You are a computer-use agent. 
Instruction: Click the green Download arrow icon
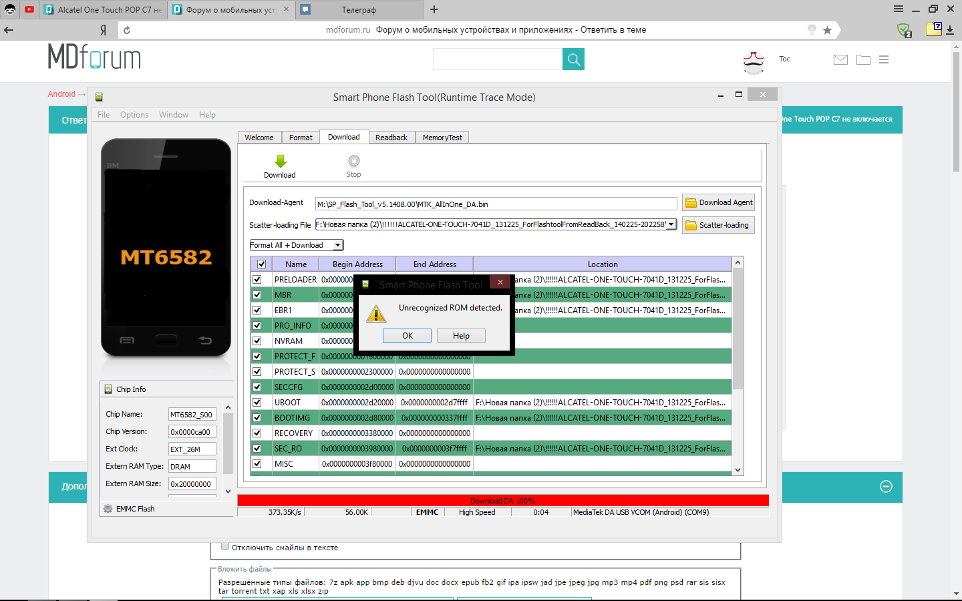(280, 162)
